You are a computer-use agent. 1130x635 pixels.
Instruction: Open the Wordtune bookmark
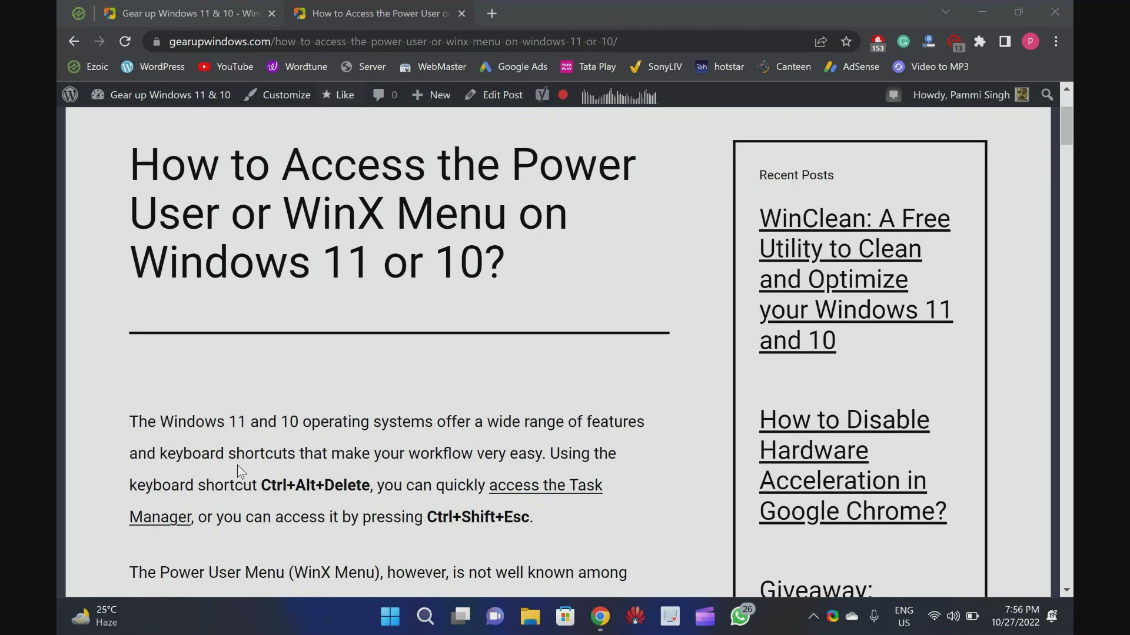(x=297, y=66)
